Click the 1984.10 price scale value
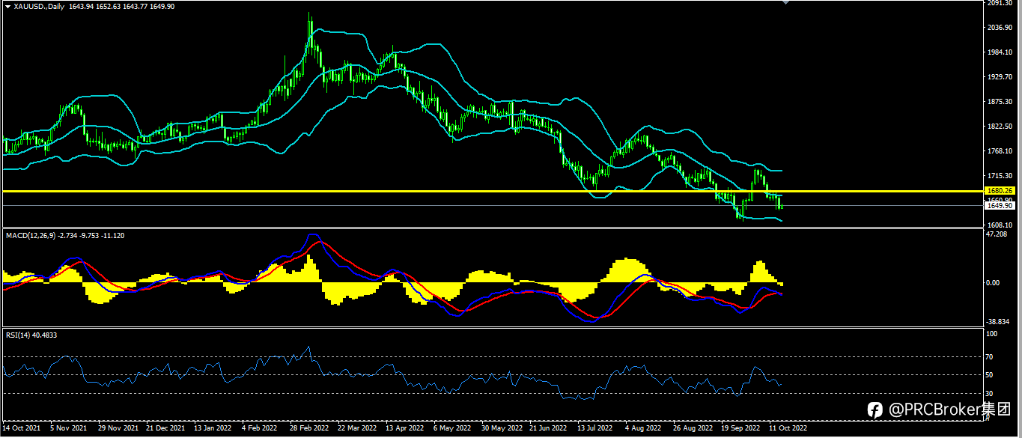Image resolution: width=1022 pixels, height=438 pixels. click(1000, 52)
